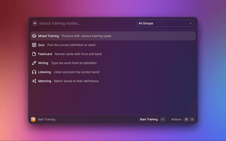Choose the Mixed Training mode row
The image size is (226, 141).
[113, 36]
